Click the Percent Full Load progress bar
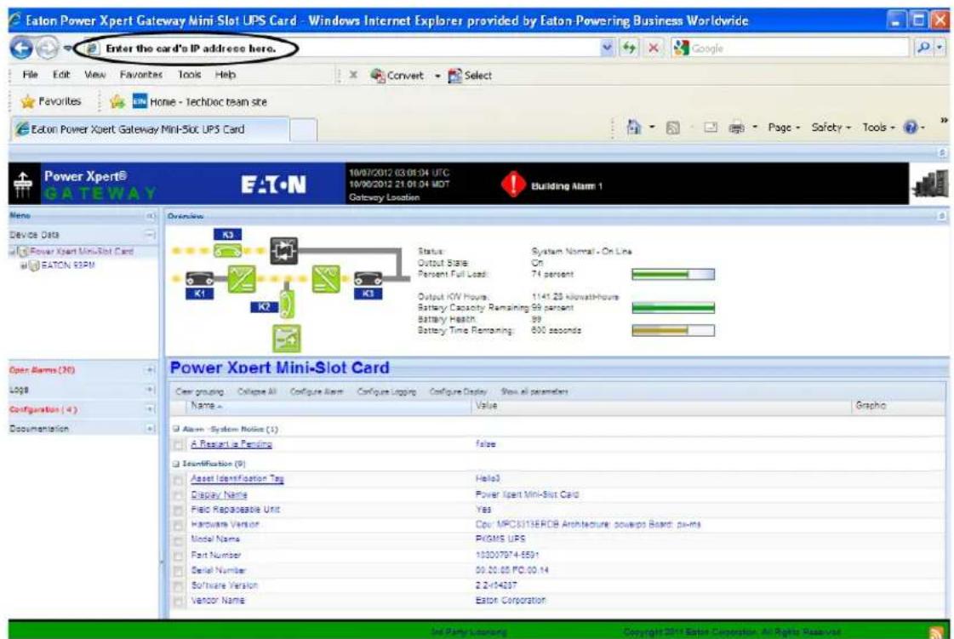954x639 pixels. [x=673, y=275]
